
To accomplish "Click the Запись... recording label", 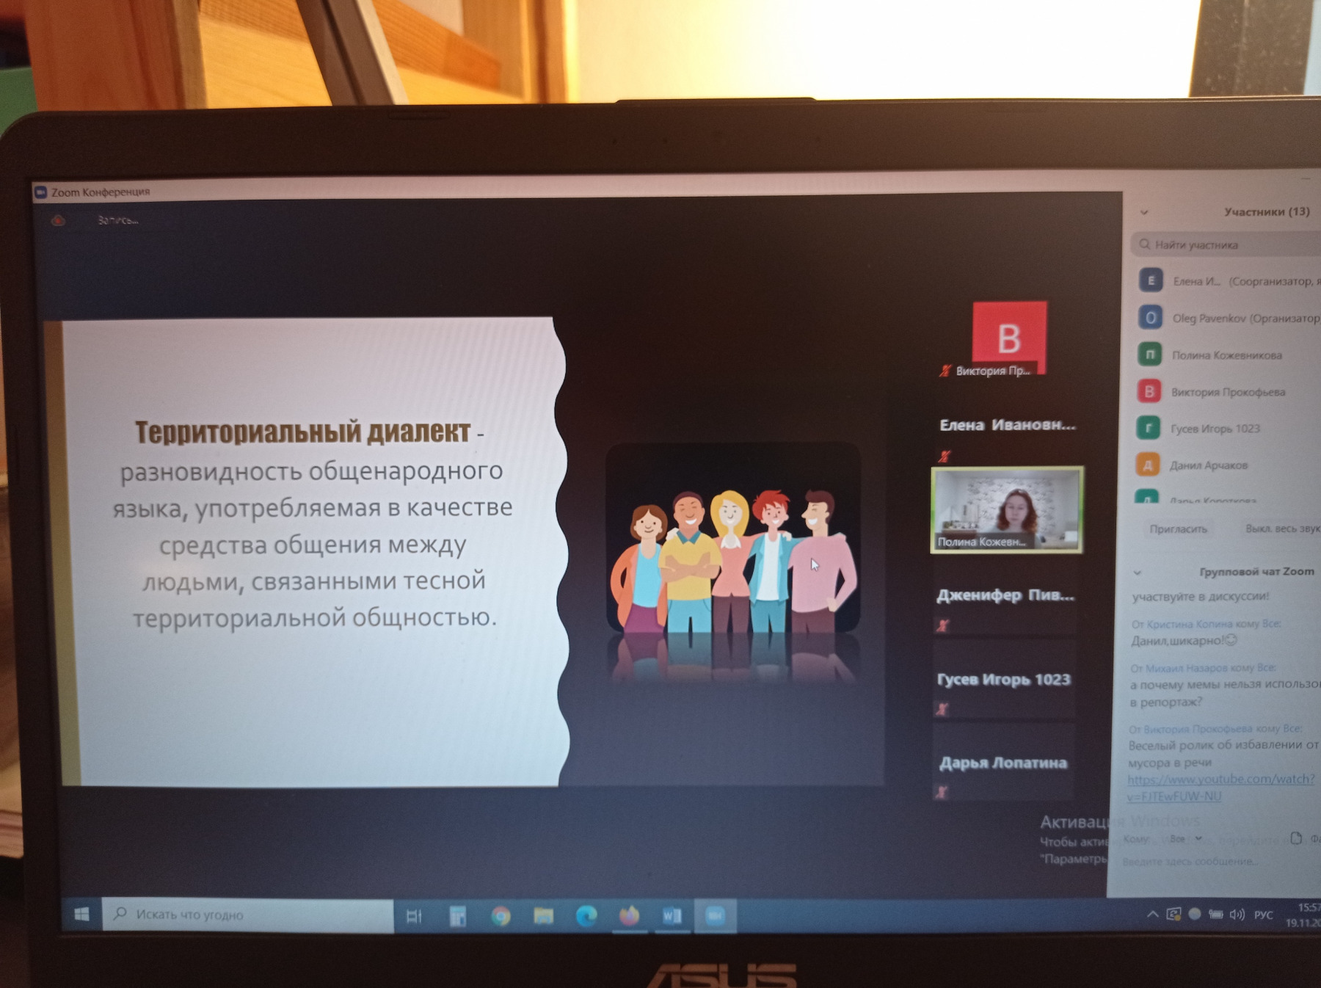I will [x=117, y=220].
